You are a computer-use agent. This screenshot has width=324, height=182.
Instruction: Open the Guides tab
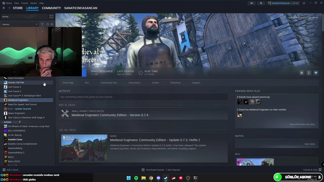point(155,83)
